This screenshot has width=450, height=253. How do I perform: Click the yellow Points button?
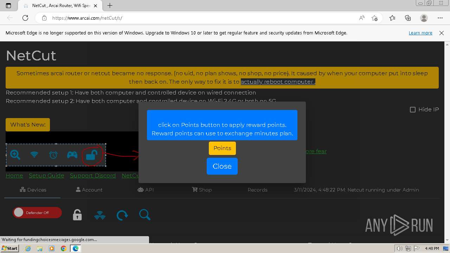click(x=222, y=148)
